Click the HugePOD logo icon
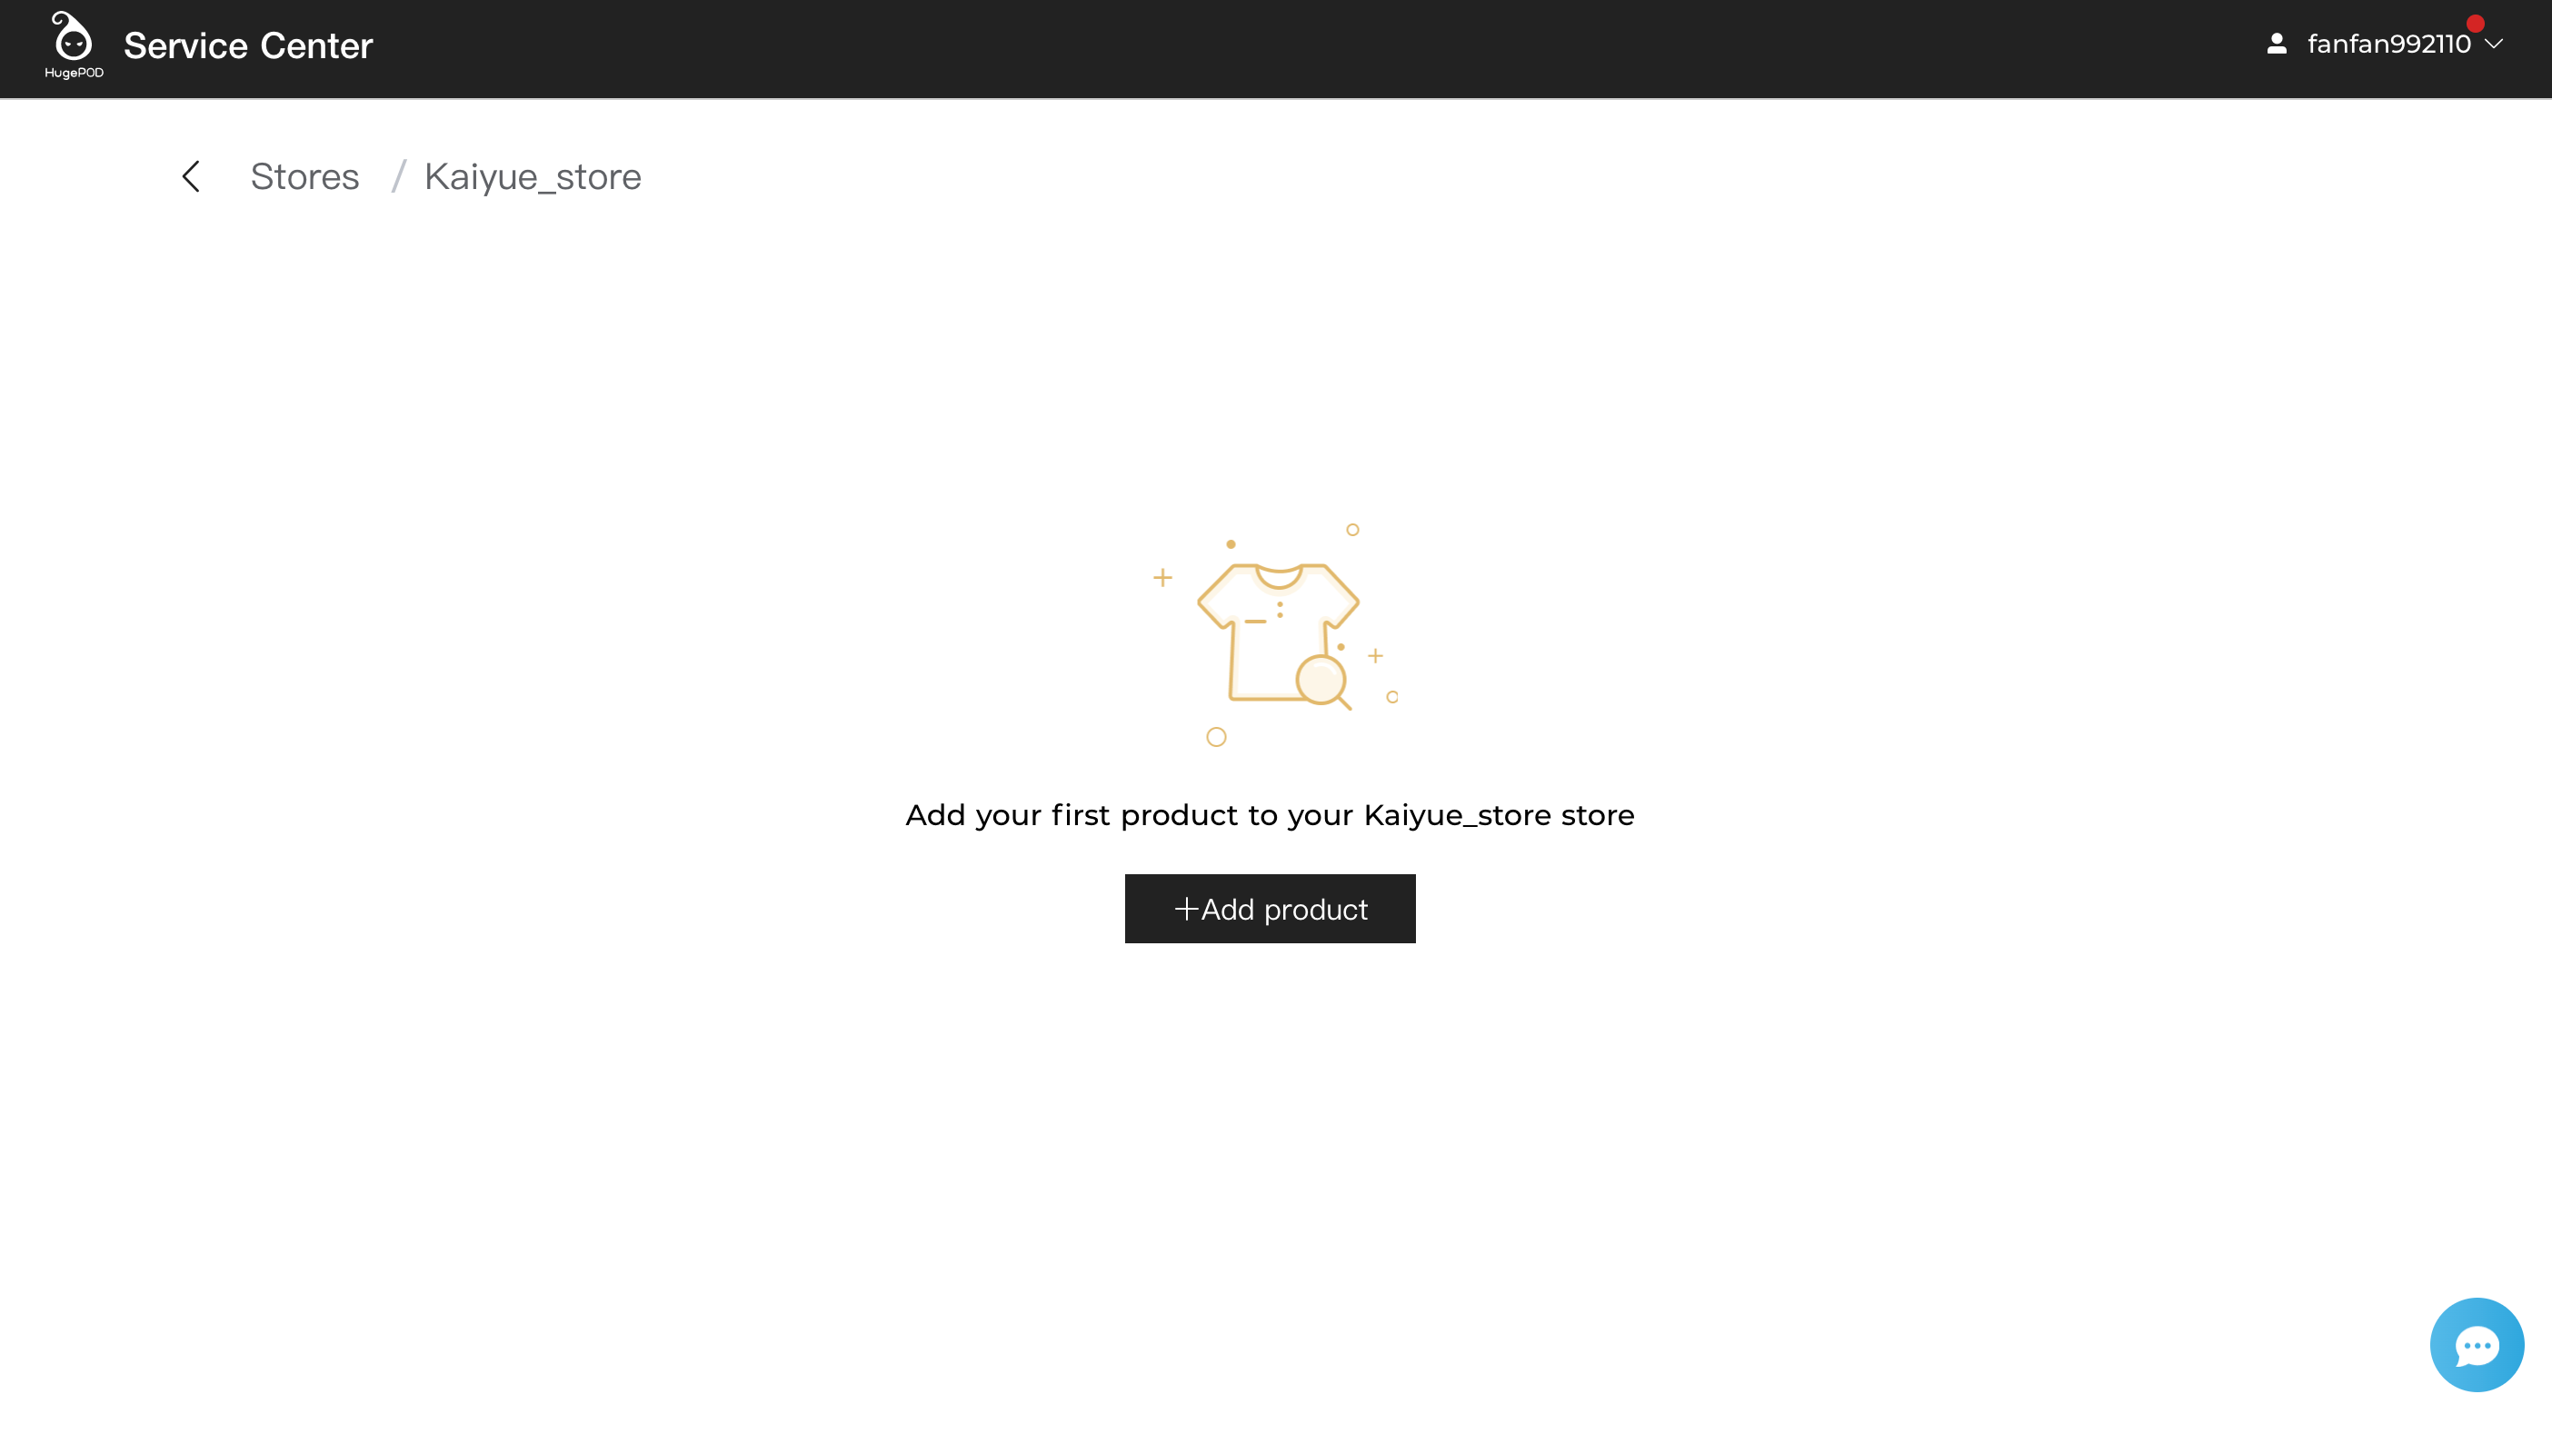 pyautogui.click(x=73, y=45)
